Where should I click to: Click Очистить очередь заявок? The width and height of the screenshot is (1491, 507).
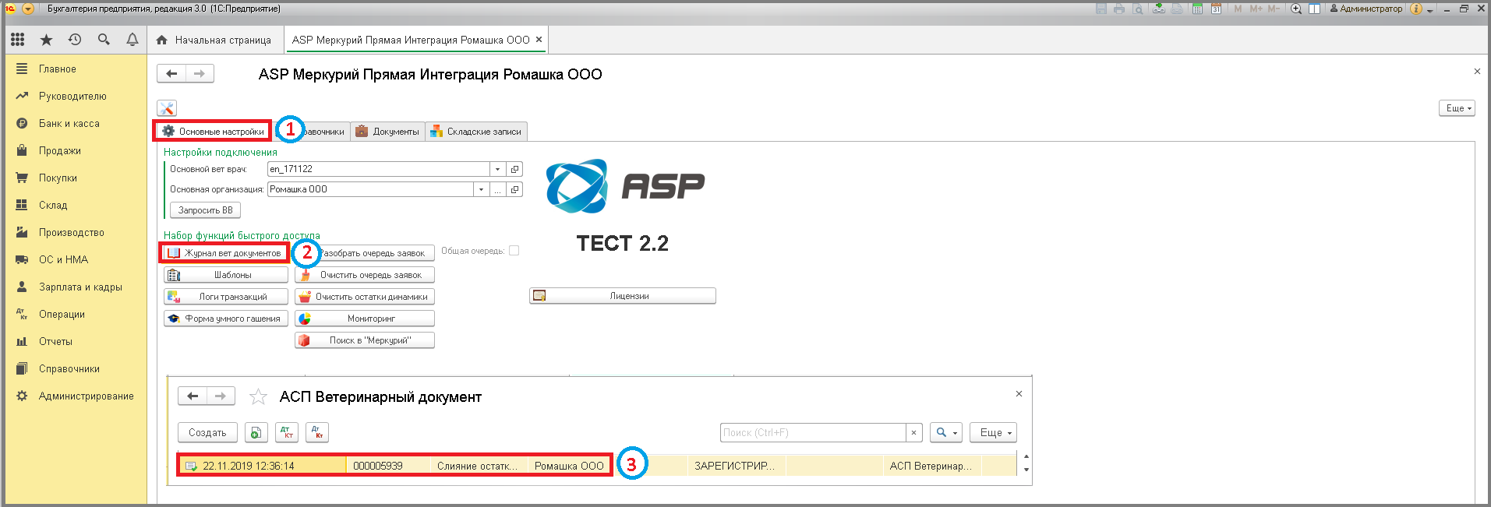coord(365,275)
